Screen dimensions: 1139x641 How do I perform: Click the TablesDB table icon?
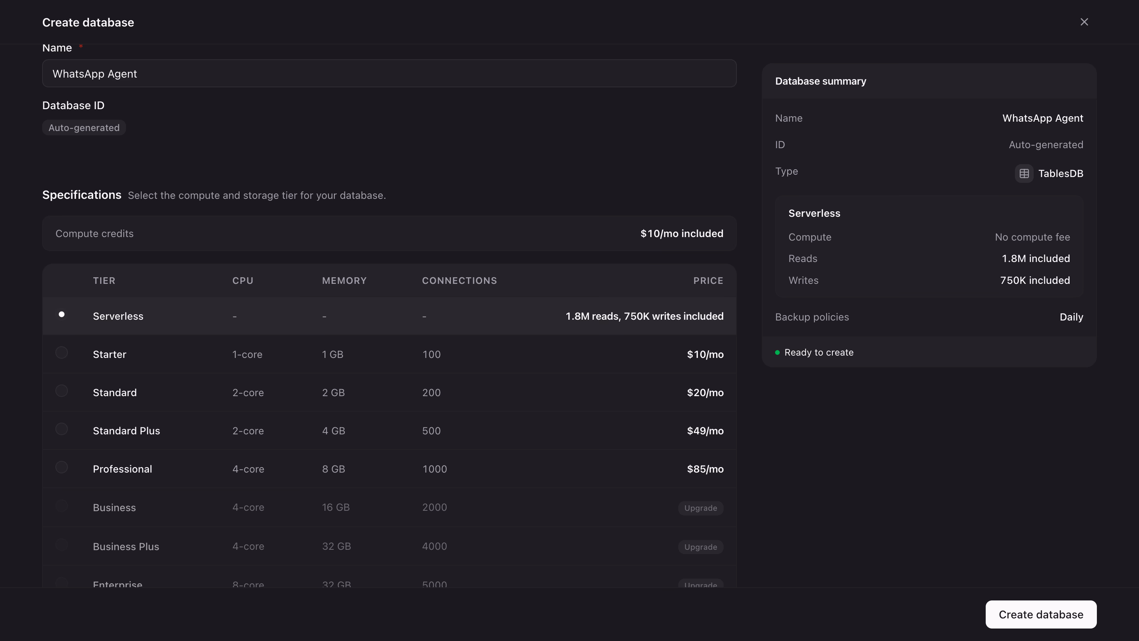point(1024,174)
